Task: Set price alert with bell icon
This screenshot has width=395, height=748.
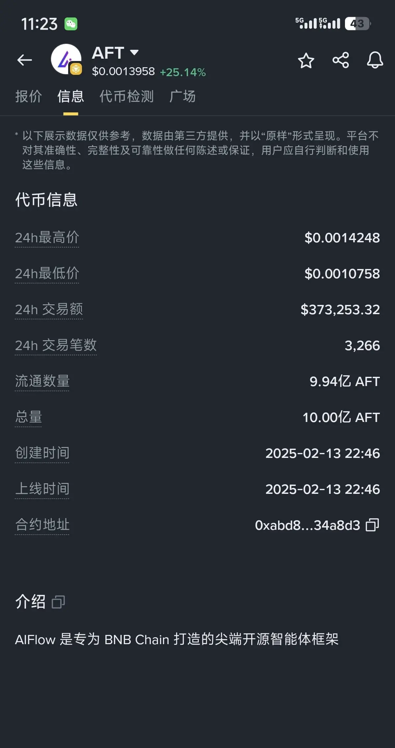Action: pyautogui.click(x=375, y=60)
